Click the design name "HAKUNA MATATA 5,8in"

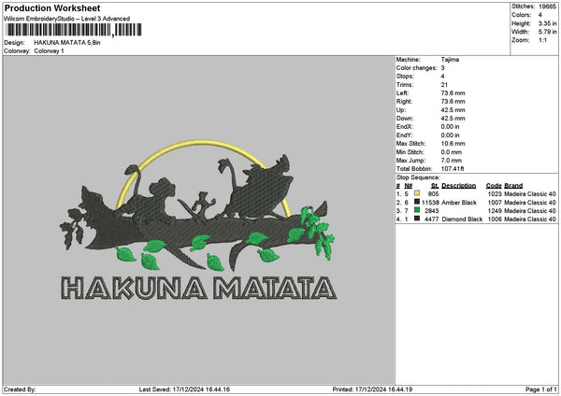click(x=67, y=43)
